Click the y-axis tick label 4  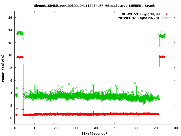(11, 93)
